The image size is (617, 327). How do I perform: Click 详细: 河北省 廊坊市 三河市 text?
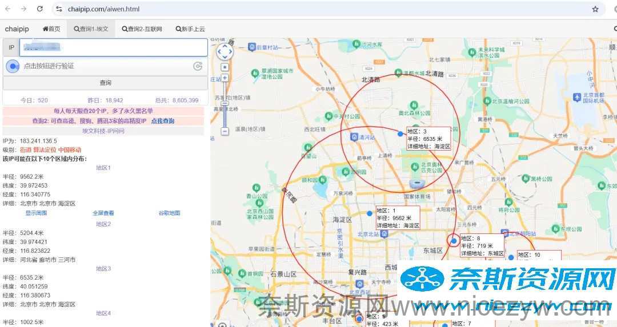[39, 260]
